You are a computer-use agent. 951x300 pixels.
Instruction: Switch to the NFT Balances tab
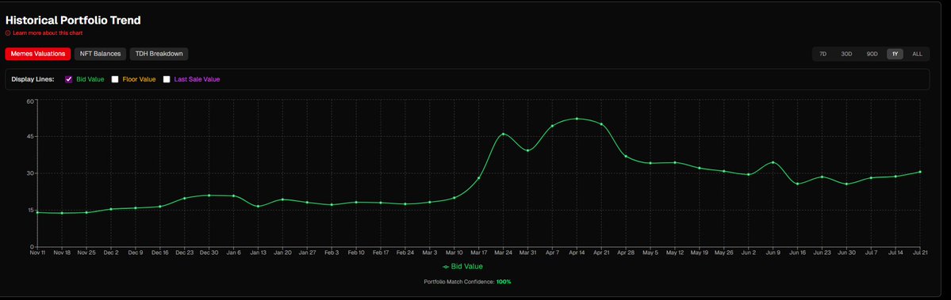pos(100,54)
